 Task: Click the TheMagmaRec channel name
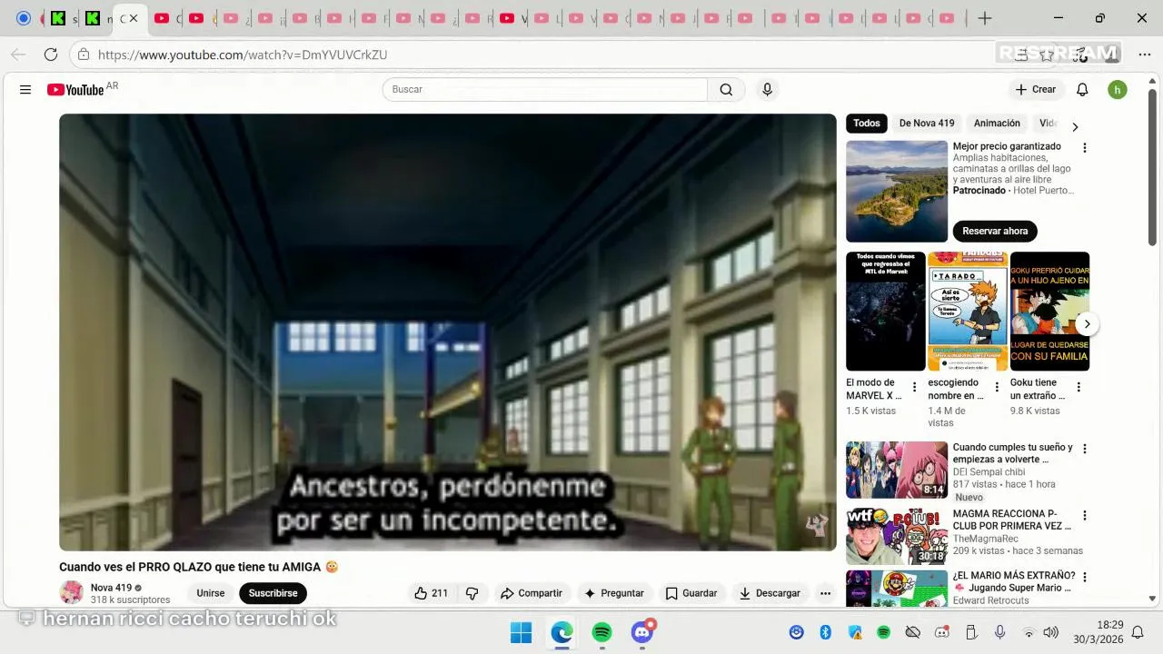[x=986, y=539]
